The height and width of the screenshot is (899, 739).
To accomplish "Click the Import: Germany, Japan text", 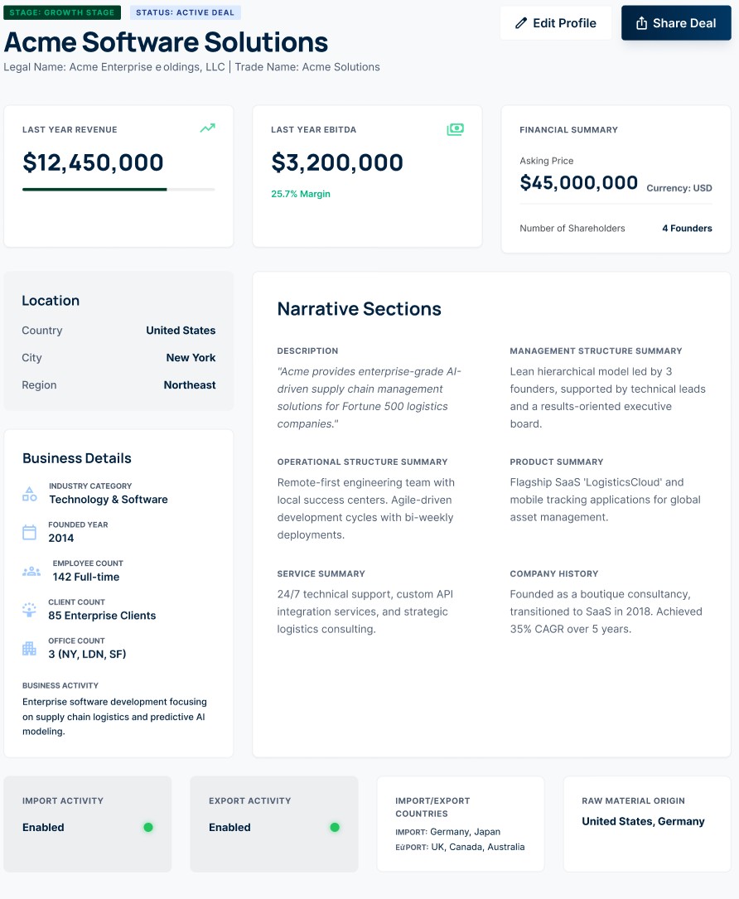I will coord(447,832).
